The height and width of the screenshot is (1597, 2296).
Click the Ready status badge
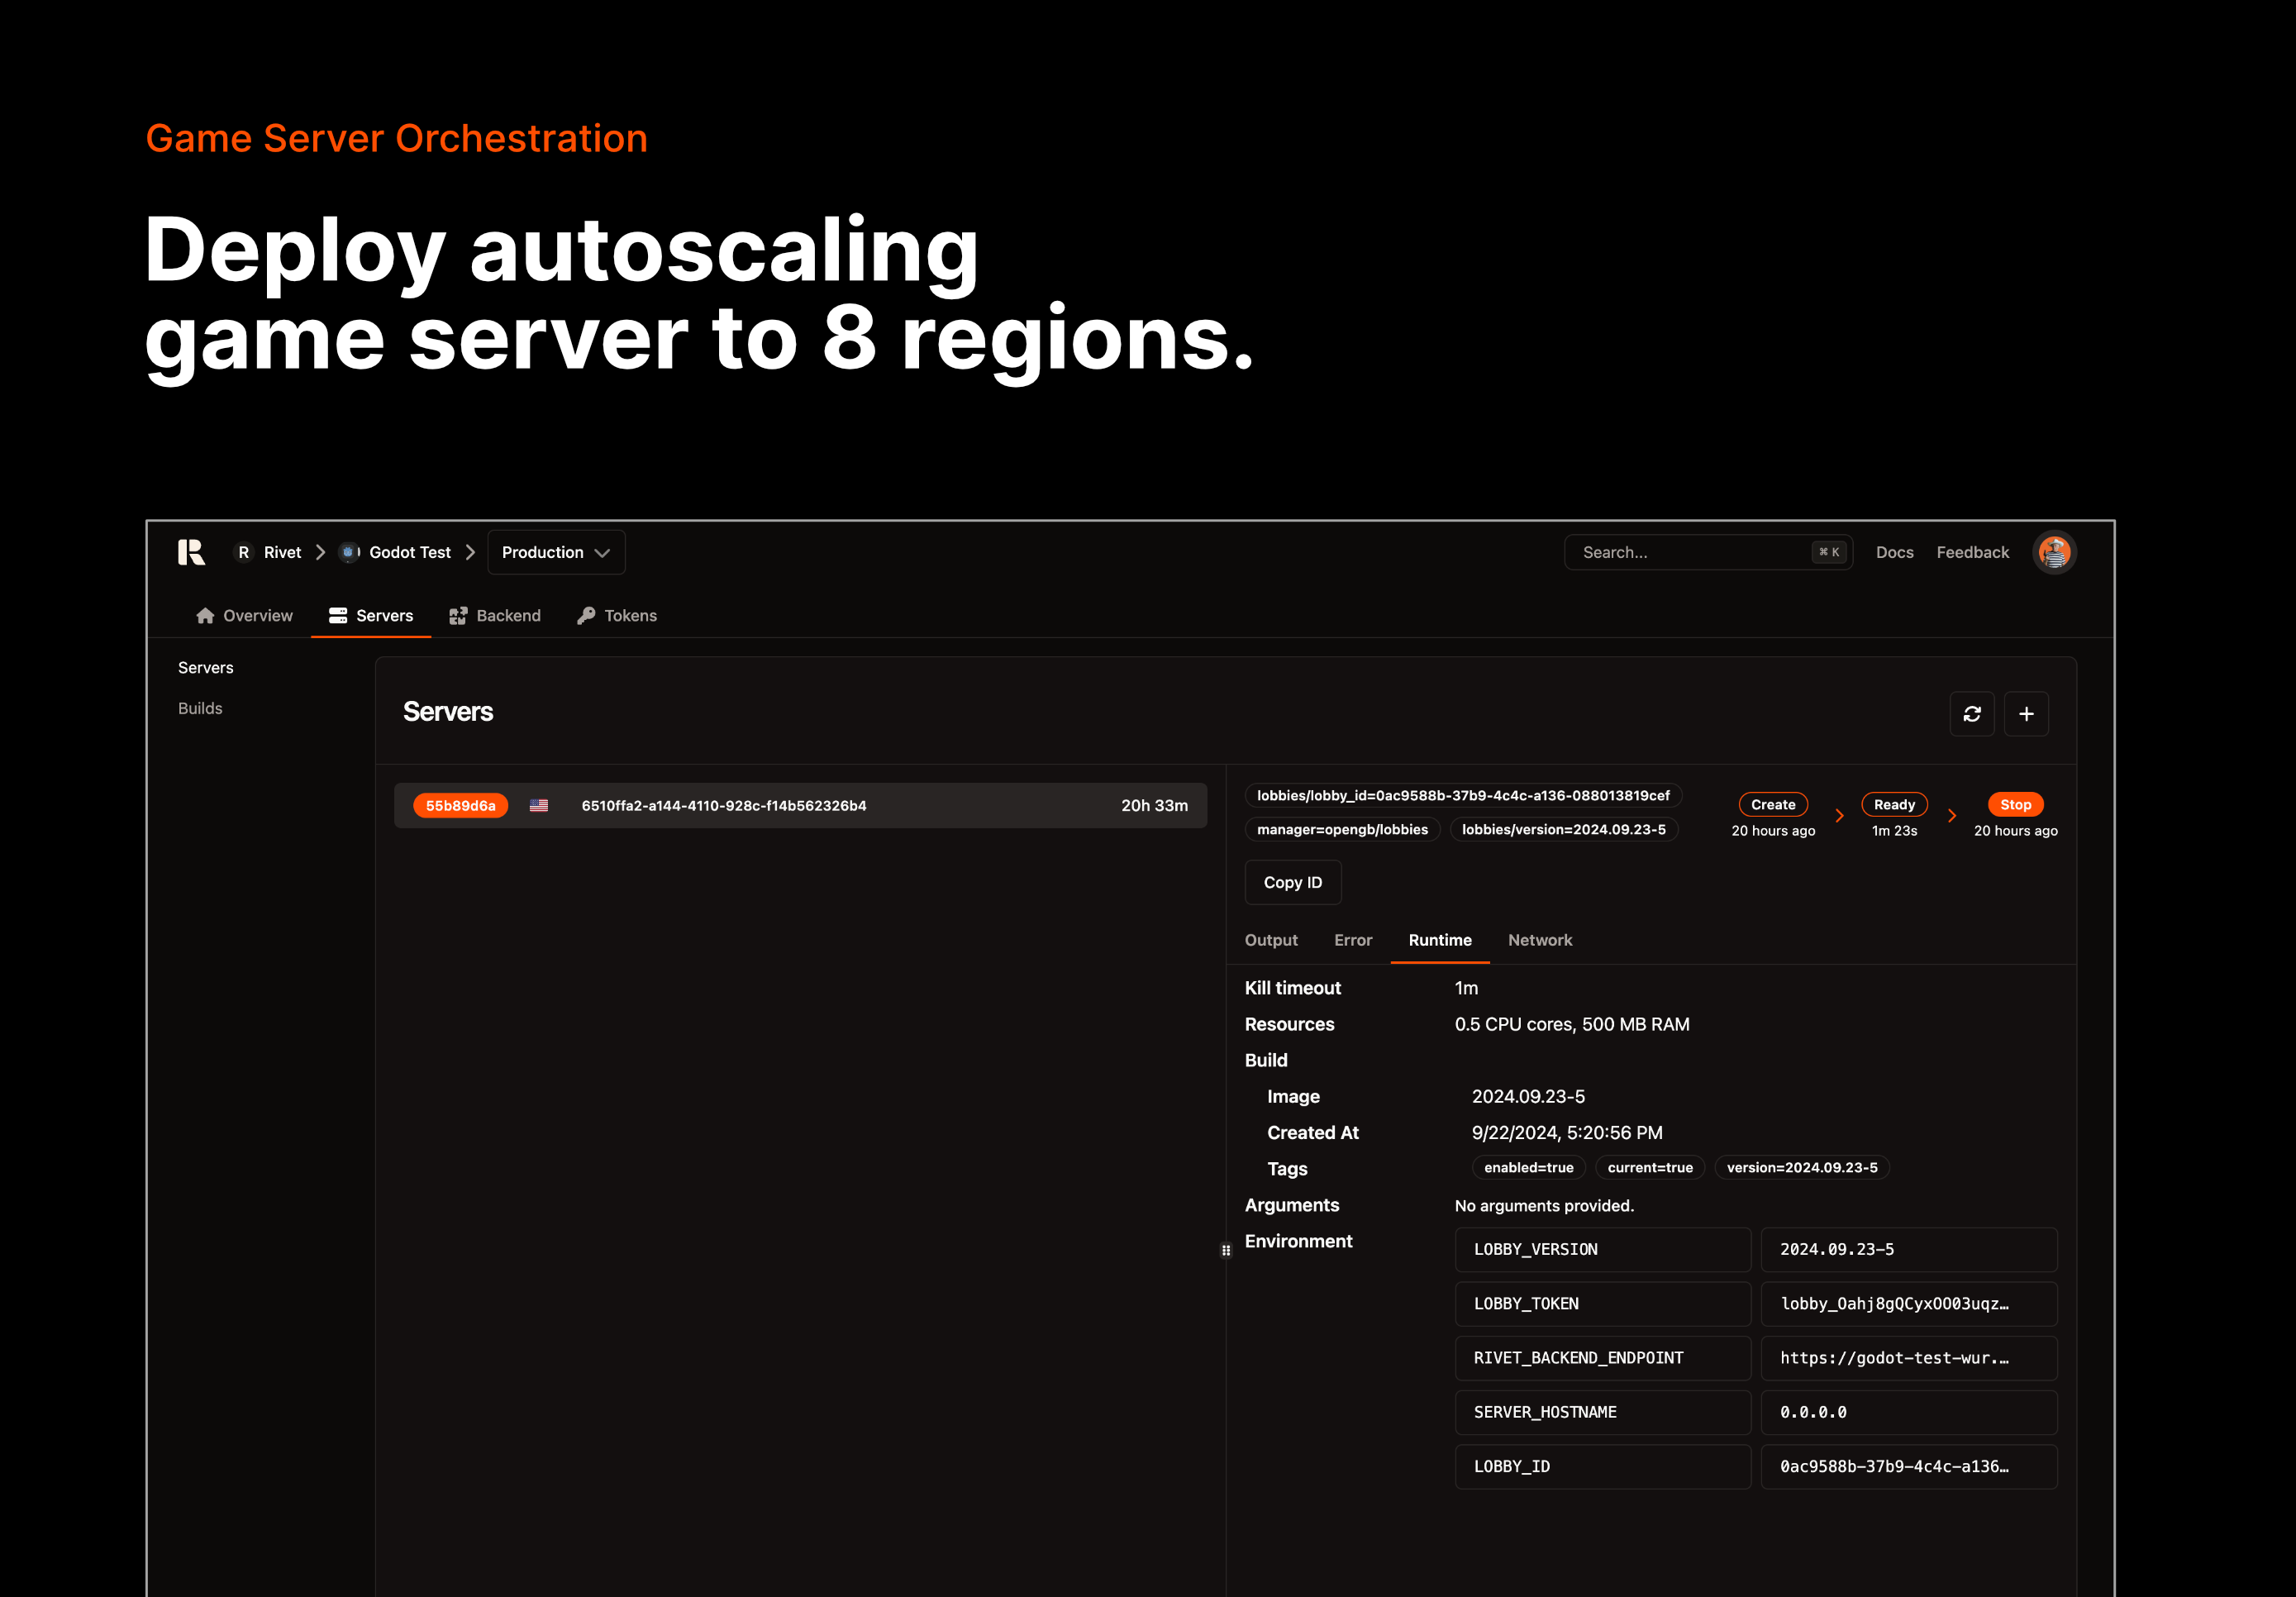click(1894, 804)
